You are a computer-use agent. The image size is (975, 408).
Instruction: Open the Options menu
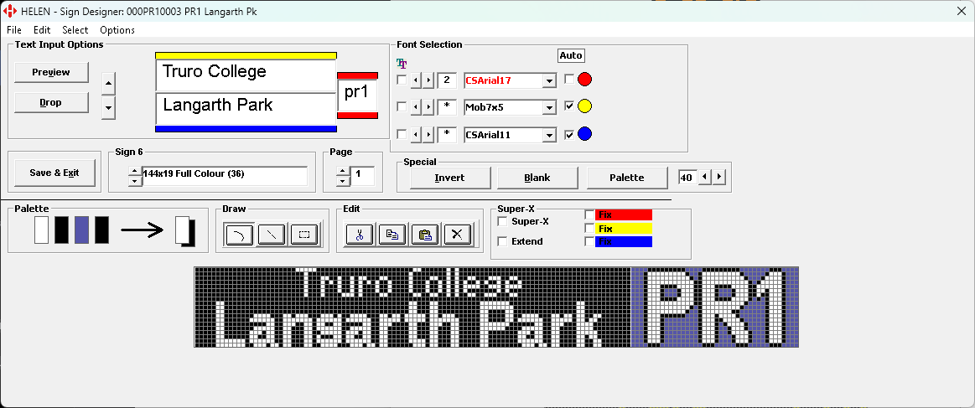pos(117,29)
